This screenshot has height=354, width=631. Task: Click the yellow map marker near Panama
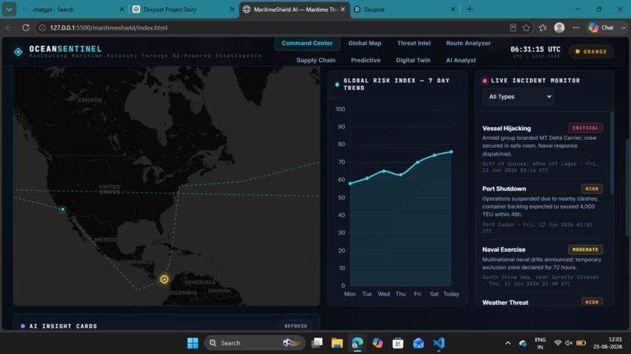click(x=164, y=279)
